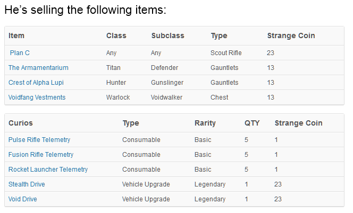The image size is (353, 213).
Task: Click the Rarity column header
Action: 205,123
